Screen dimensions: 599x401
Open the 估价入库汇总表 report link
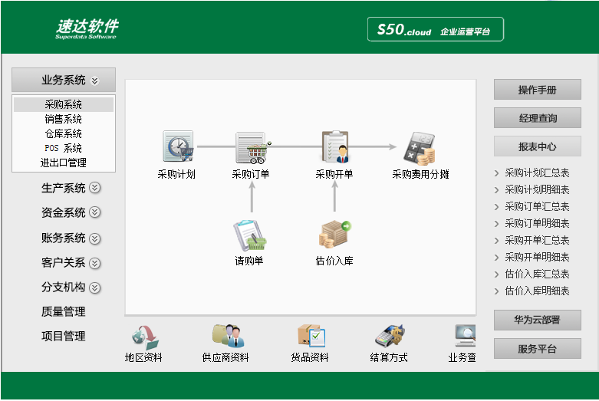(x=537, y=274)
